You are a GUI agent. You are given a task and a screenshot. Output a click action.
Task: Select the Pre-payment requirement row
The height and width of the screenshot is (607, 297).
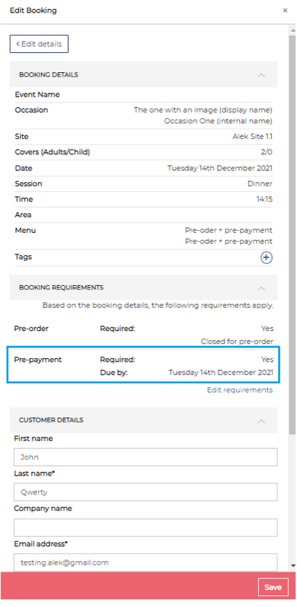[x=144, y=366]
